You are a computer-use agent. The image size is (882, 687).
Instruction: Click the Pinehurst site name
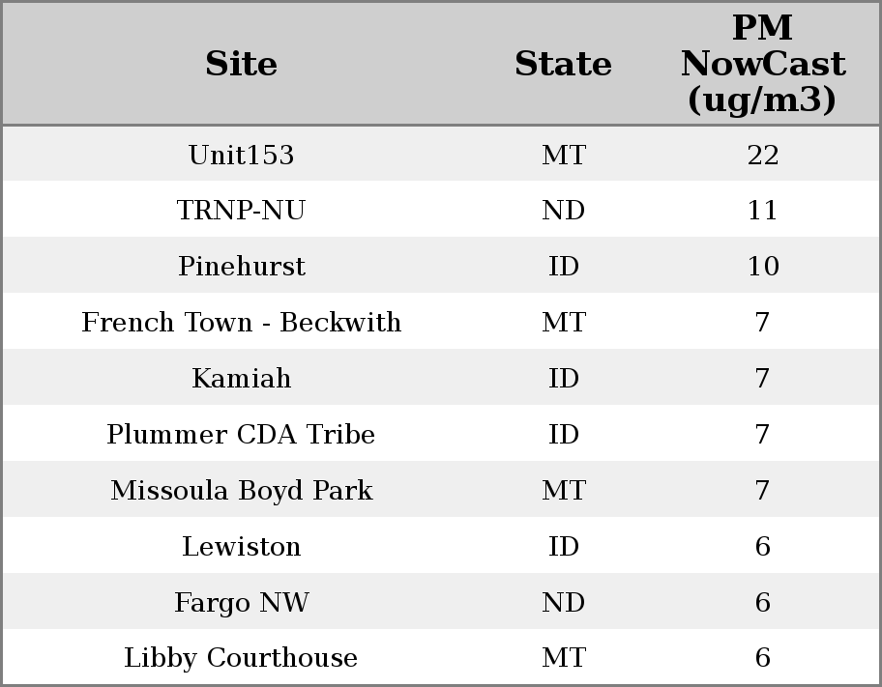coord(241,267)
